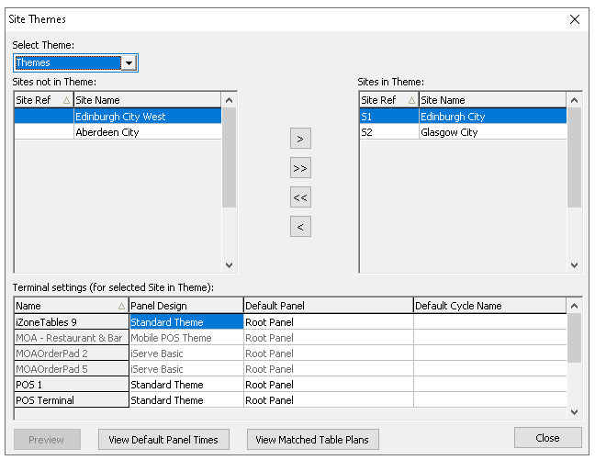
Task: Click Panel Design cell for iZoneTables 9
Action: pyautogui.click(x=185, y=322)
